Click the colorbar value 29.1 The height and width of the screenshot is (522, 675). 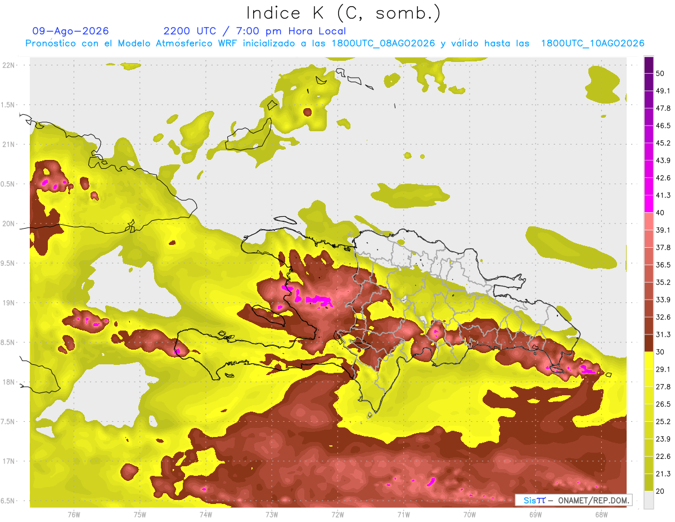coord(663,369)
